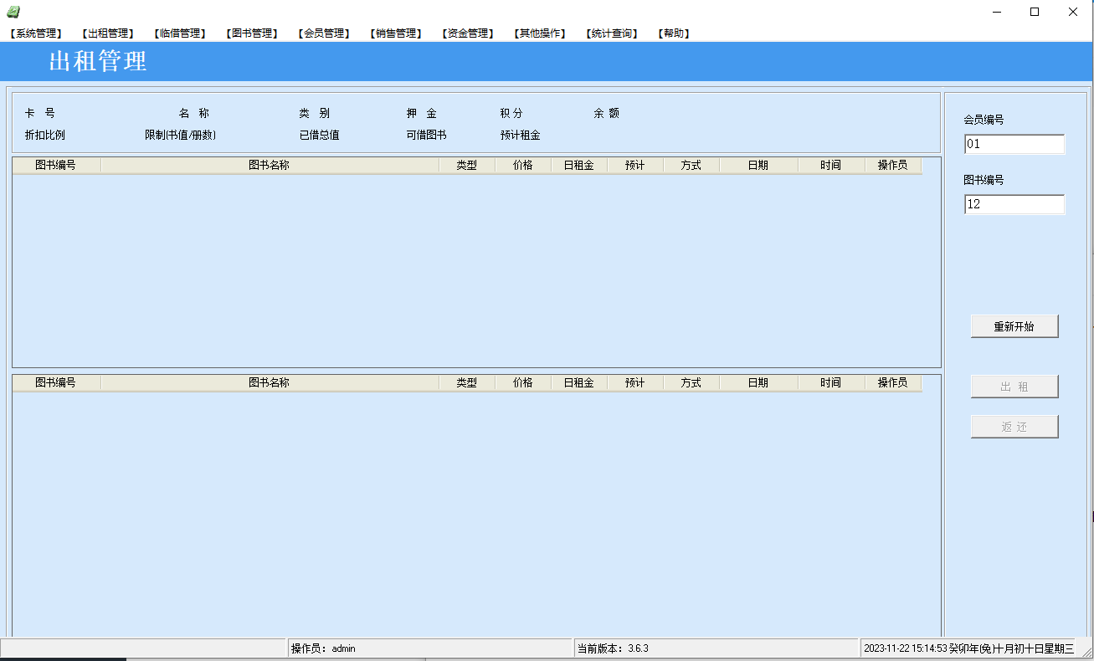The width and height of the screenshot is (1094, 661).
Task: Click the 当前版本: 3.6.3 status entry
Action: point(717,648)
